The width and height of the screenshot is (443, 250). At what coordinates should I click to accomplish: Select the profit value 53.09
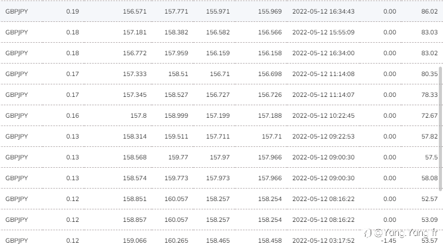[429, 220]
